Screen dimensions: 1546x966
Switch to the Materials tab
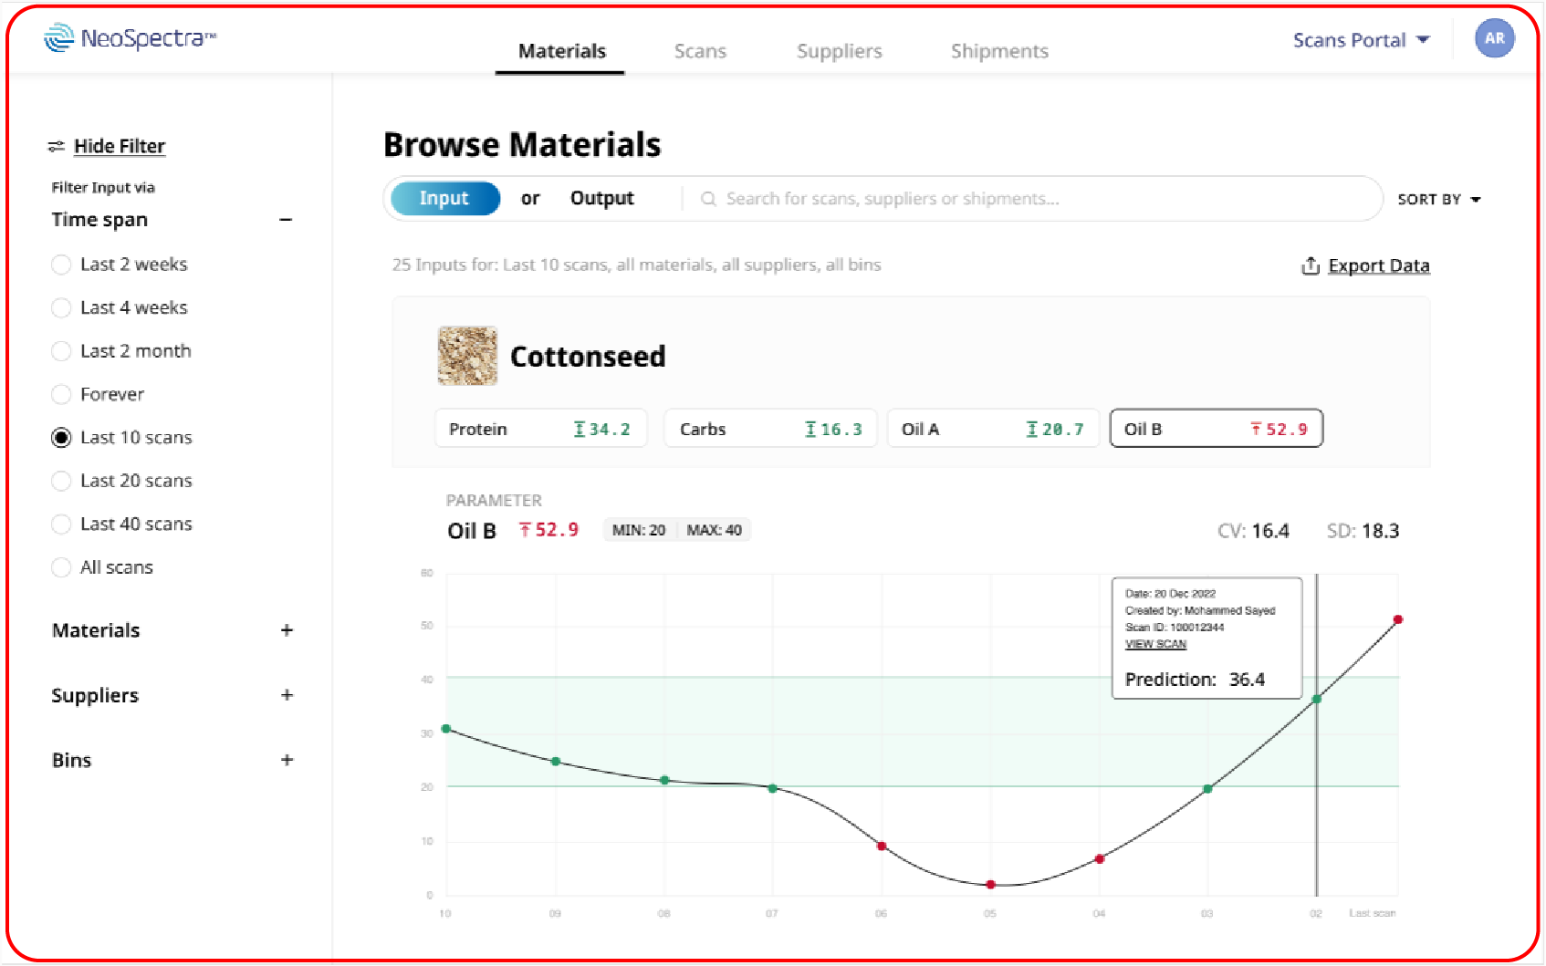click(x=561, y=51)
